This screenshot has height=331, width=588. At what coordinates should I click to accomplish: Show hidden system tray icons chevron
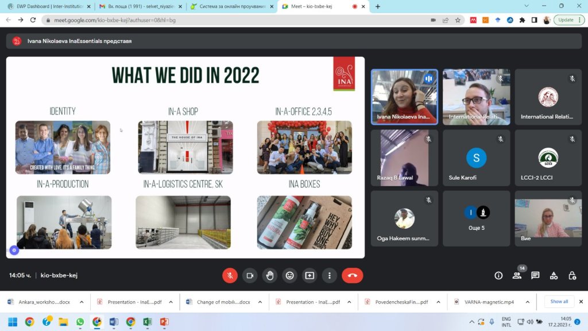472,322
